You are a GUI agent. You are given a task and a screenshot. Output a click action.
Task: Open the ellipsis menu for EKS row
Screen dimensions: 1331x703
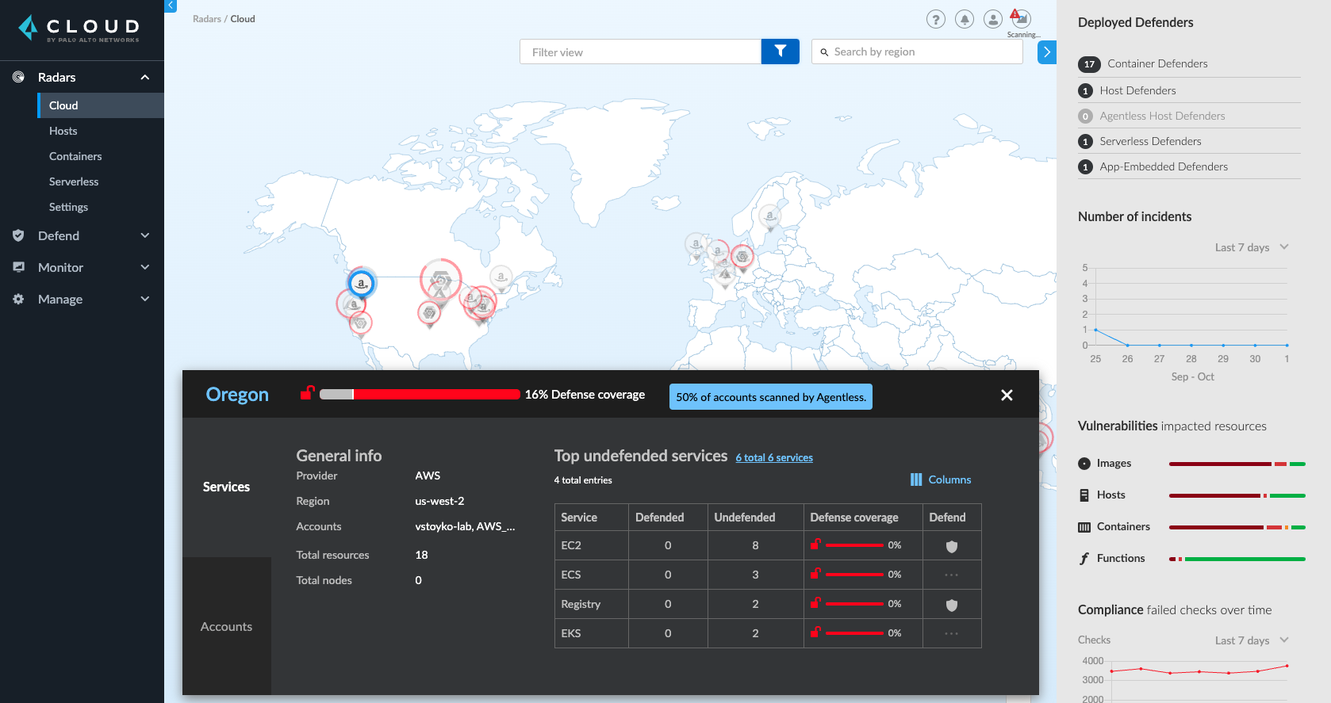click(x=952, y=633)
